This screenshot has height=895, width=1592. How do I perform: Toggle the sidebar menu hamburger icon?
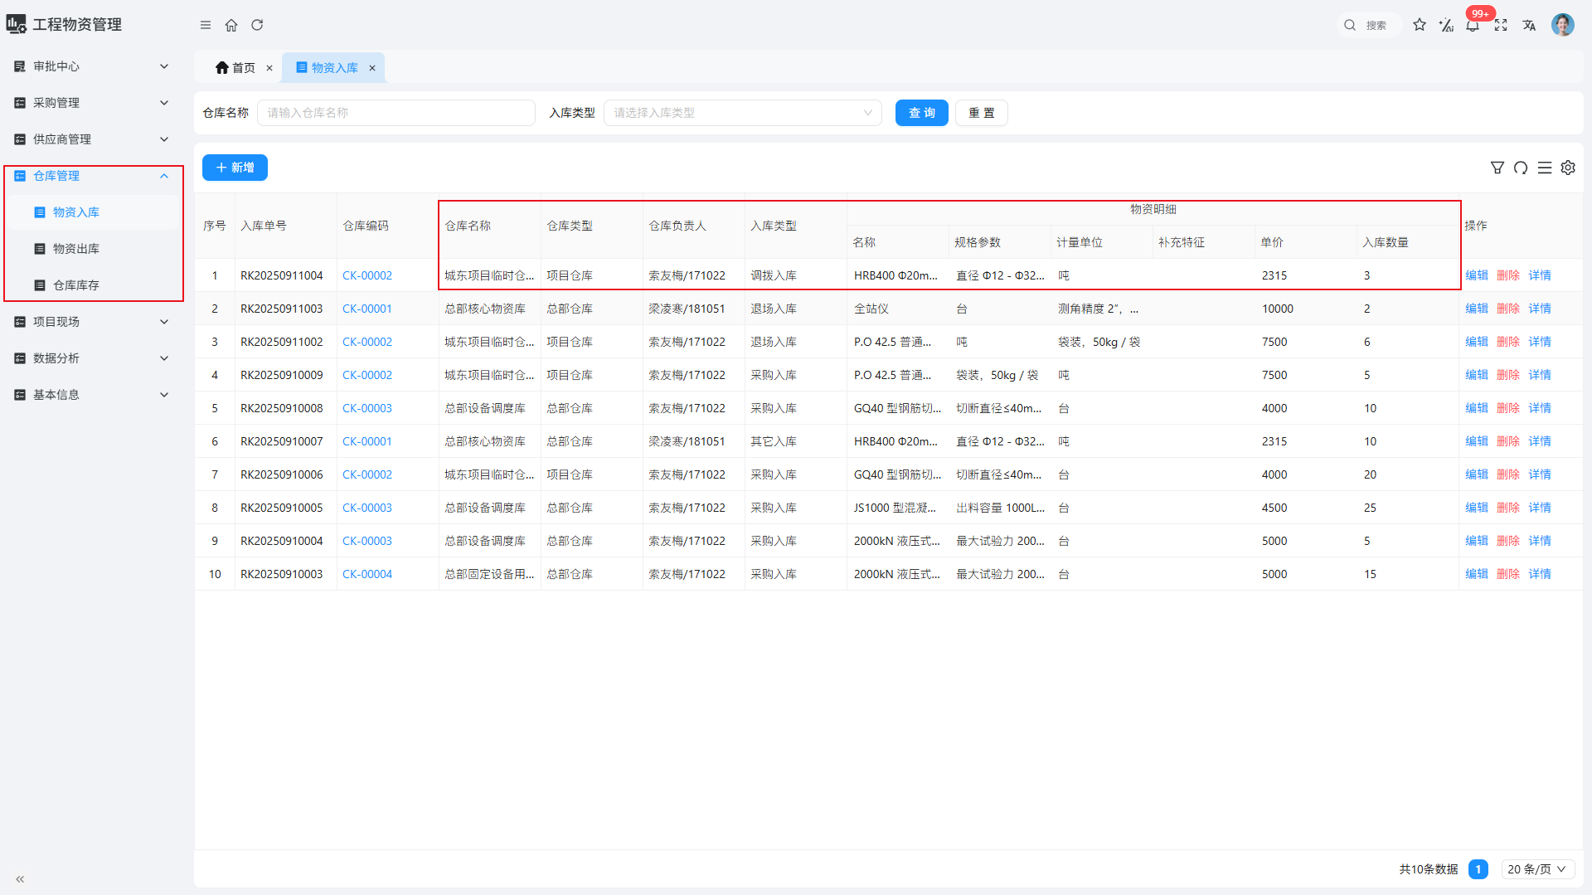pos(206,25)
